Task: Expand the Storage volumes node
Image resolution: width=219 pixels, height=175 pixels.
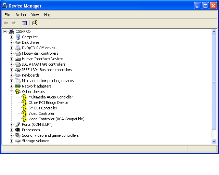Action: pos(11,141)
